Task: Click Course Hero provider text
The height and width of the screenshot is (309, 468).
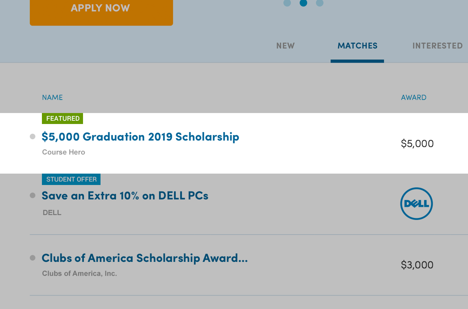Action: [63, 152]
